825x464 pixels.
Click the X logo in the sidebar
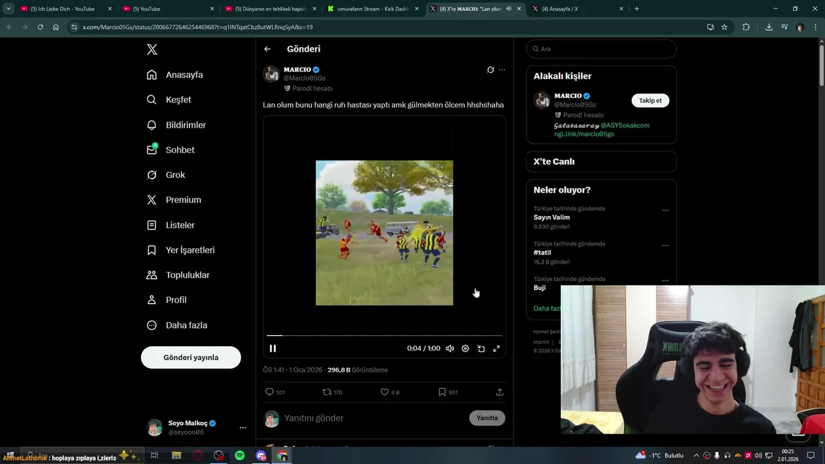click(151, 50)
